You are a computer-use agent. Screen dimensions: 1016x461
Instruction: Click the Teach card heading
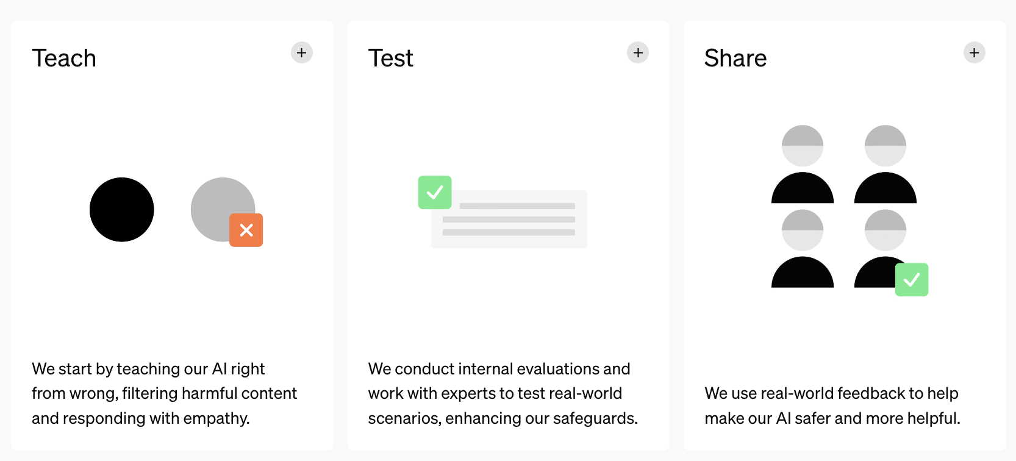64,59
